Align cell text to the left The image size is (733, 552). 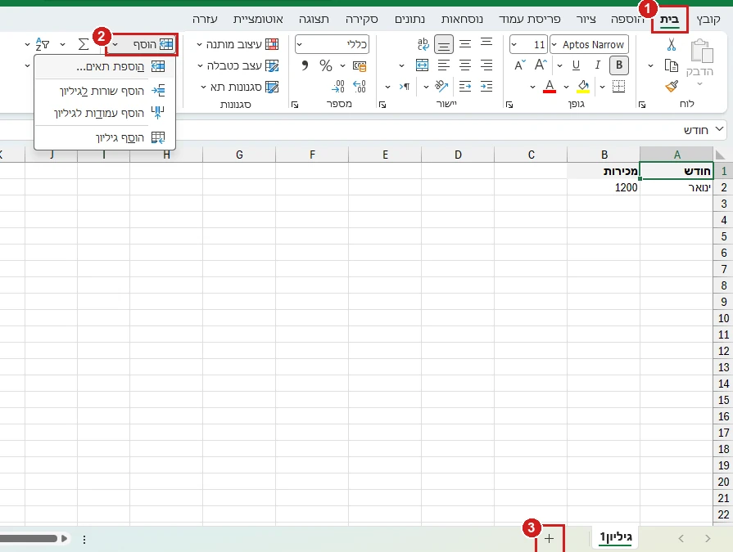[x=444, y=65]
